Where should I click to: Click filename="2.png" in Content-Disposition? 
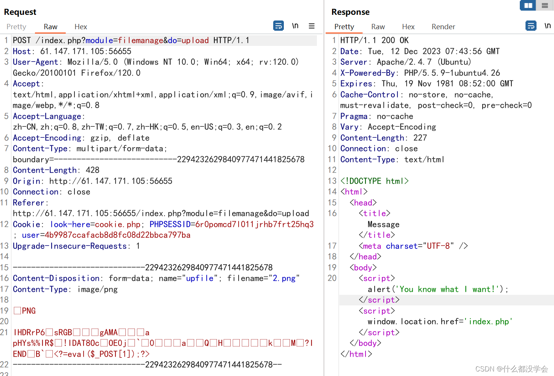(263, 278)
